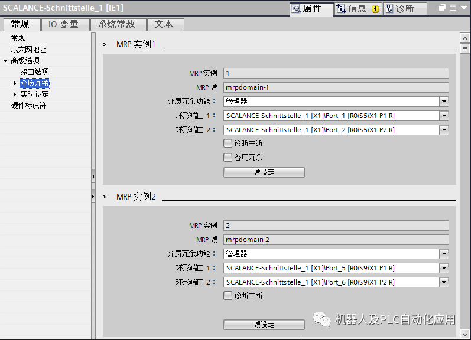Image resolution: width=471 pixels, height=340 pixels.
Task: Open 介质冗余功能 dropdown in MRP 实例2
Action: [444, 254]
